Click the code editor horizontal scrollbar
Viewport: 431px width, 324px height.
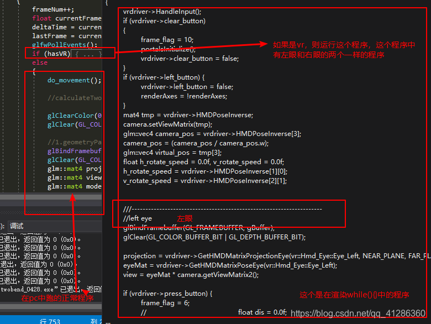(51, 197)
